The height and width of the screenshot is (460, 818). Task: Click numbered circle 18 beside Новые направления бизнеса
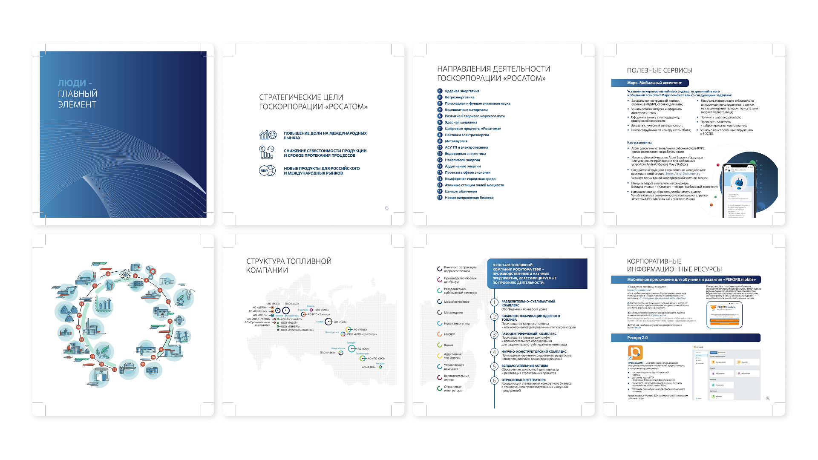point(440,197)
